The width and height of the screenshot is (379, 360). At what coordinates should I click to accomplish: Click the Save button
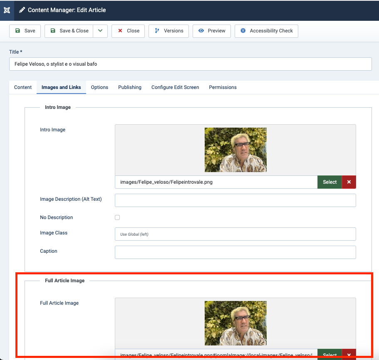pyautogui.click(x=25, y=31)
